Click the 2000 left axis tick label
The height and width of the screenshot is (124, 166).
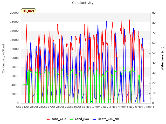click(15, 94)
